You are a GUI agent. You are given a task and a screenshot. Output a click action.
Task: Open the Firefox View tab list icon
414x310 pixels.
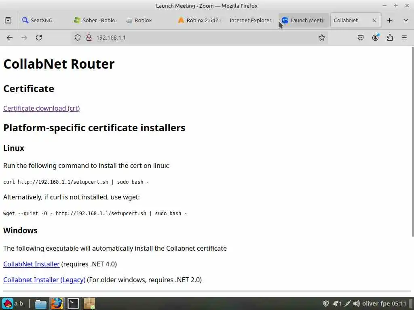(x=8, y=20)
